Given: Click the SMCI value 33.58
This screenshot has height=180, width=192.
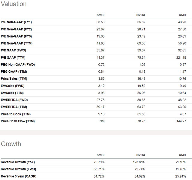Looking at the screenshot, I should coord(100,22).
